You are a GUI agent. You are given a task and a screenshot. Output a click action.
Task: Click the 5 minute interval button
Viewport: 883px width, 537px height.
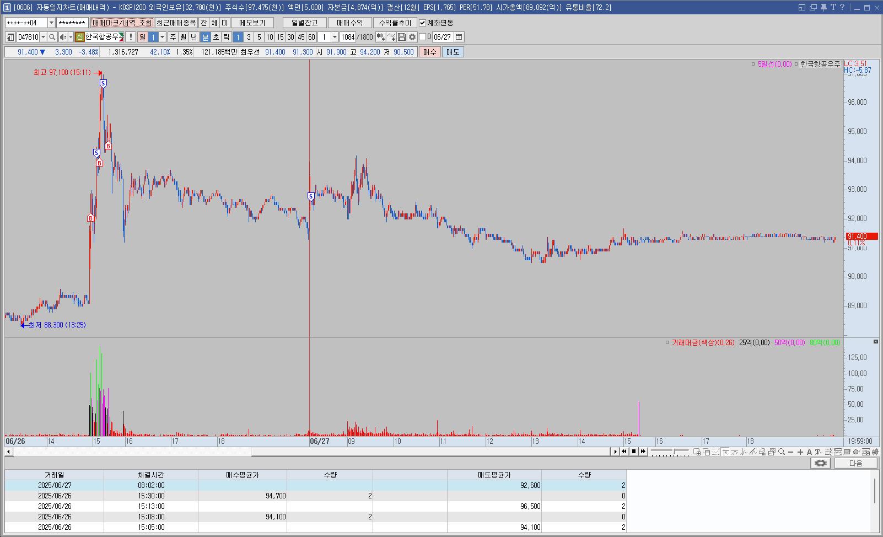259,37
